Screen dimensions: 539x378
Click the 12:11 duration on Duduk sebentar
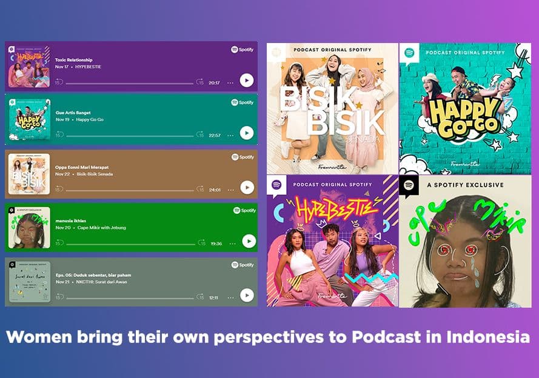click(x=213, y=297)
